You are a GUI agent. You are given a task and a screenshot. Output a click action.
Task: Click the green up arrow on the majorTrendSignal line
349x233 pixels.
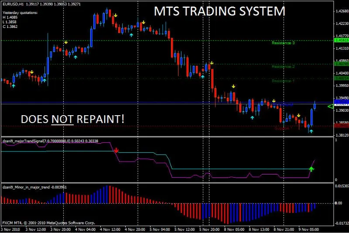[311, 169]
